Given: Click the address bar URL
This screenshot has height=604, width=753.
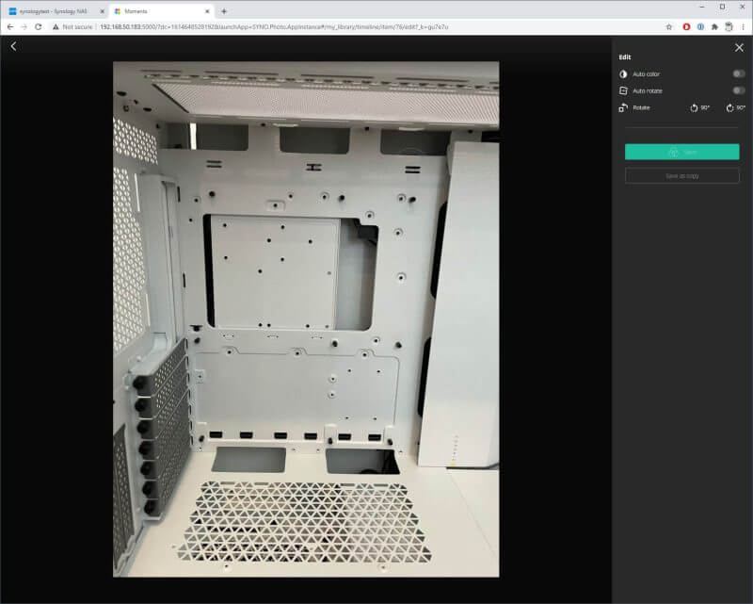Looking at the screenshot, I should [273, 26].
